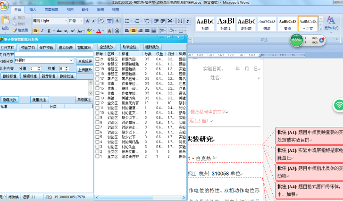343x201 pixels.
Task: Click the character shading icon
Action: (109, 31)
